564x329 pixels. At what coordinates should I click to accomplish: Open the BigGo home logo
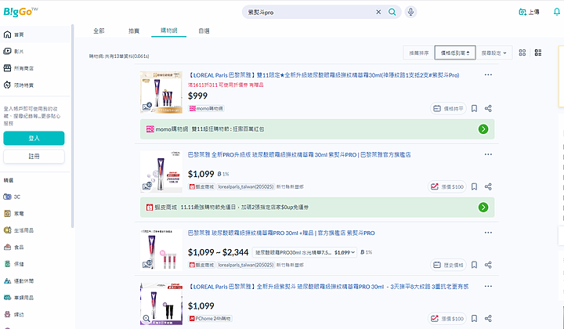tap(20, 12)
